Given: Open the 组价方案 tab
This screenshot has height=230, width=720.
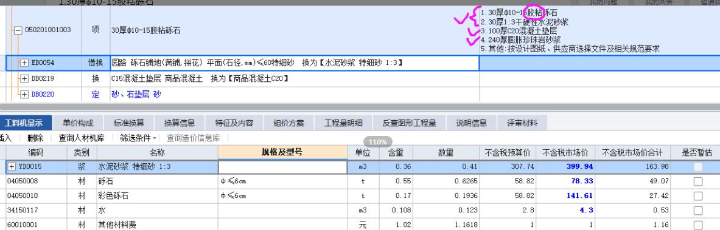Looking at the screenshot, I should click(x=288, y=123).
